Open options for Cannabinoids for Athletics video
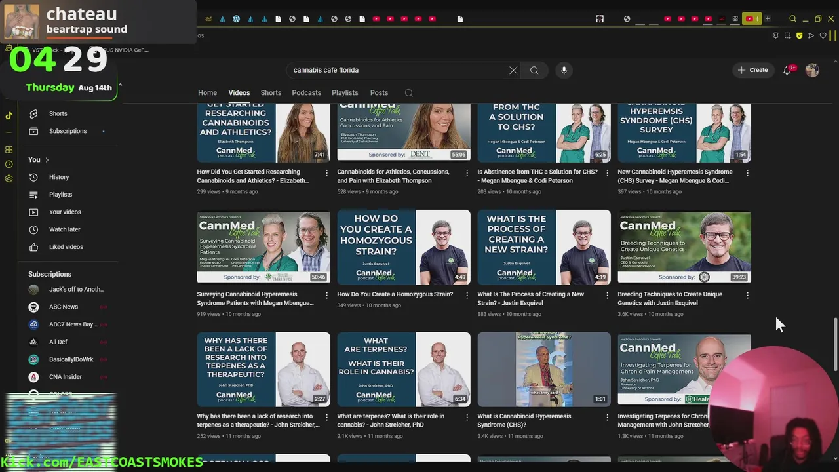Image resolution: width=839 pixels, height=472 pixels. coord(467,173)
